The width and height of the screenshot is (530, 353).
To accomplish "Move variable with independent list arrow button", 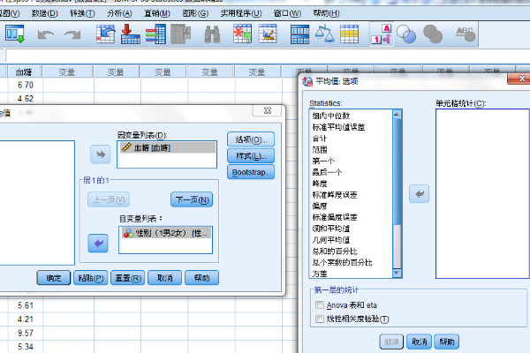I will point(102,241).
